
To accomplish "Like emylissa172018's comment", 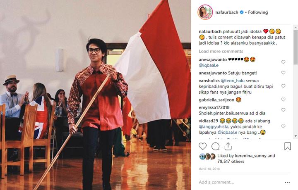I will [x=283, y=110].
